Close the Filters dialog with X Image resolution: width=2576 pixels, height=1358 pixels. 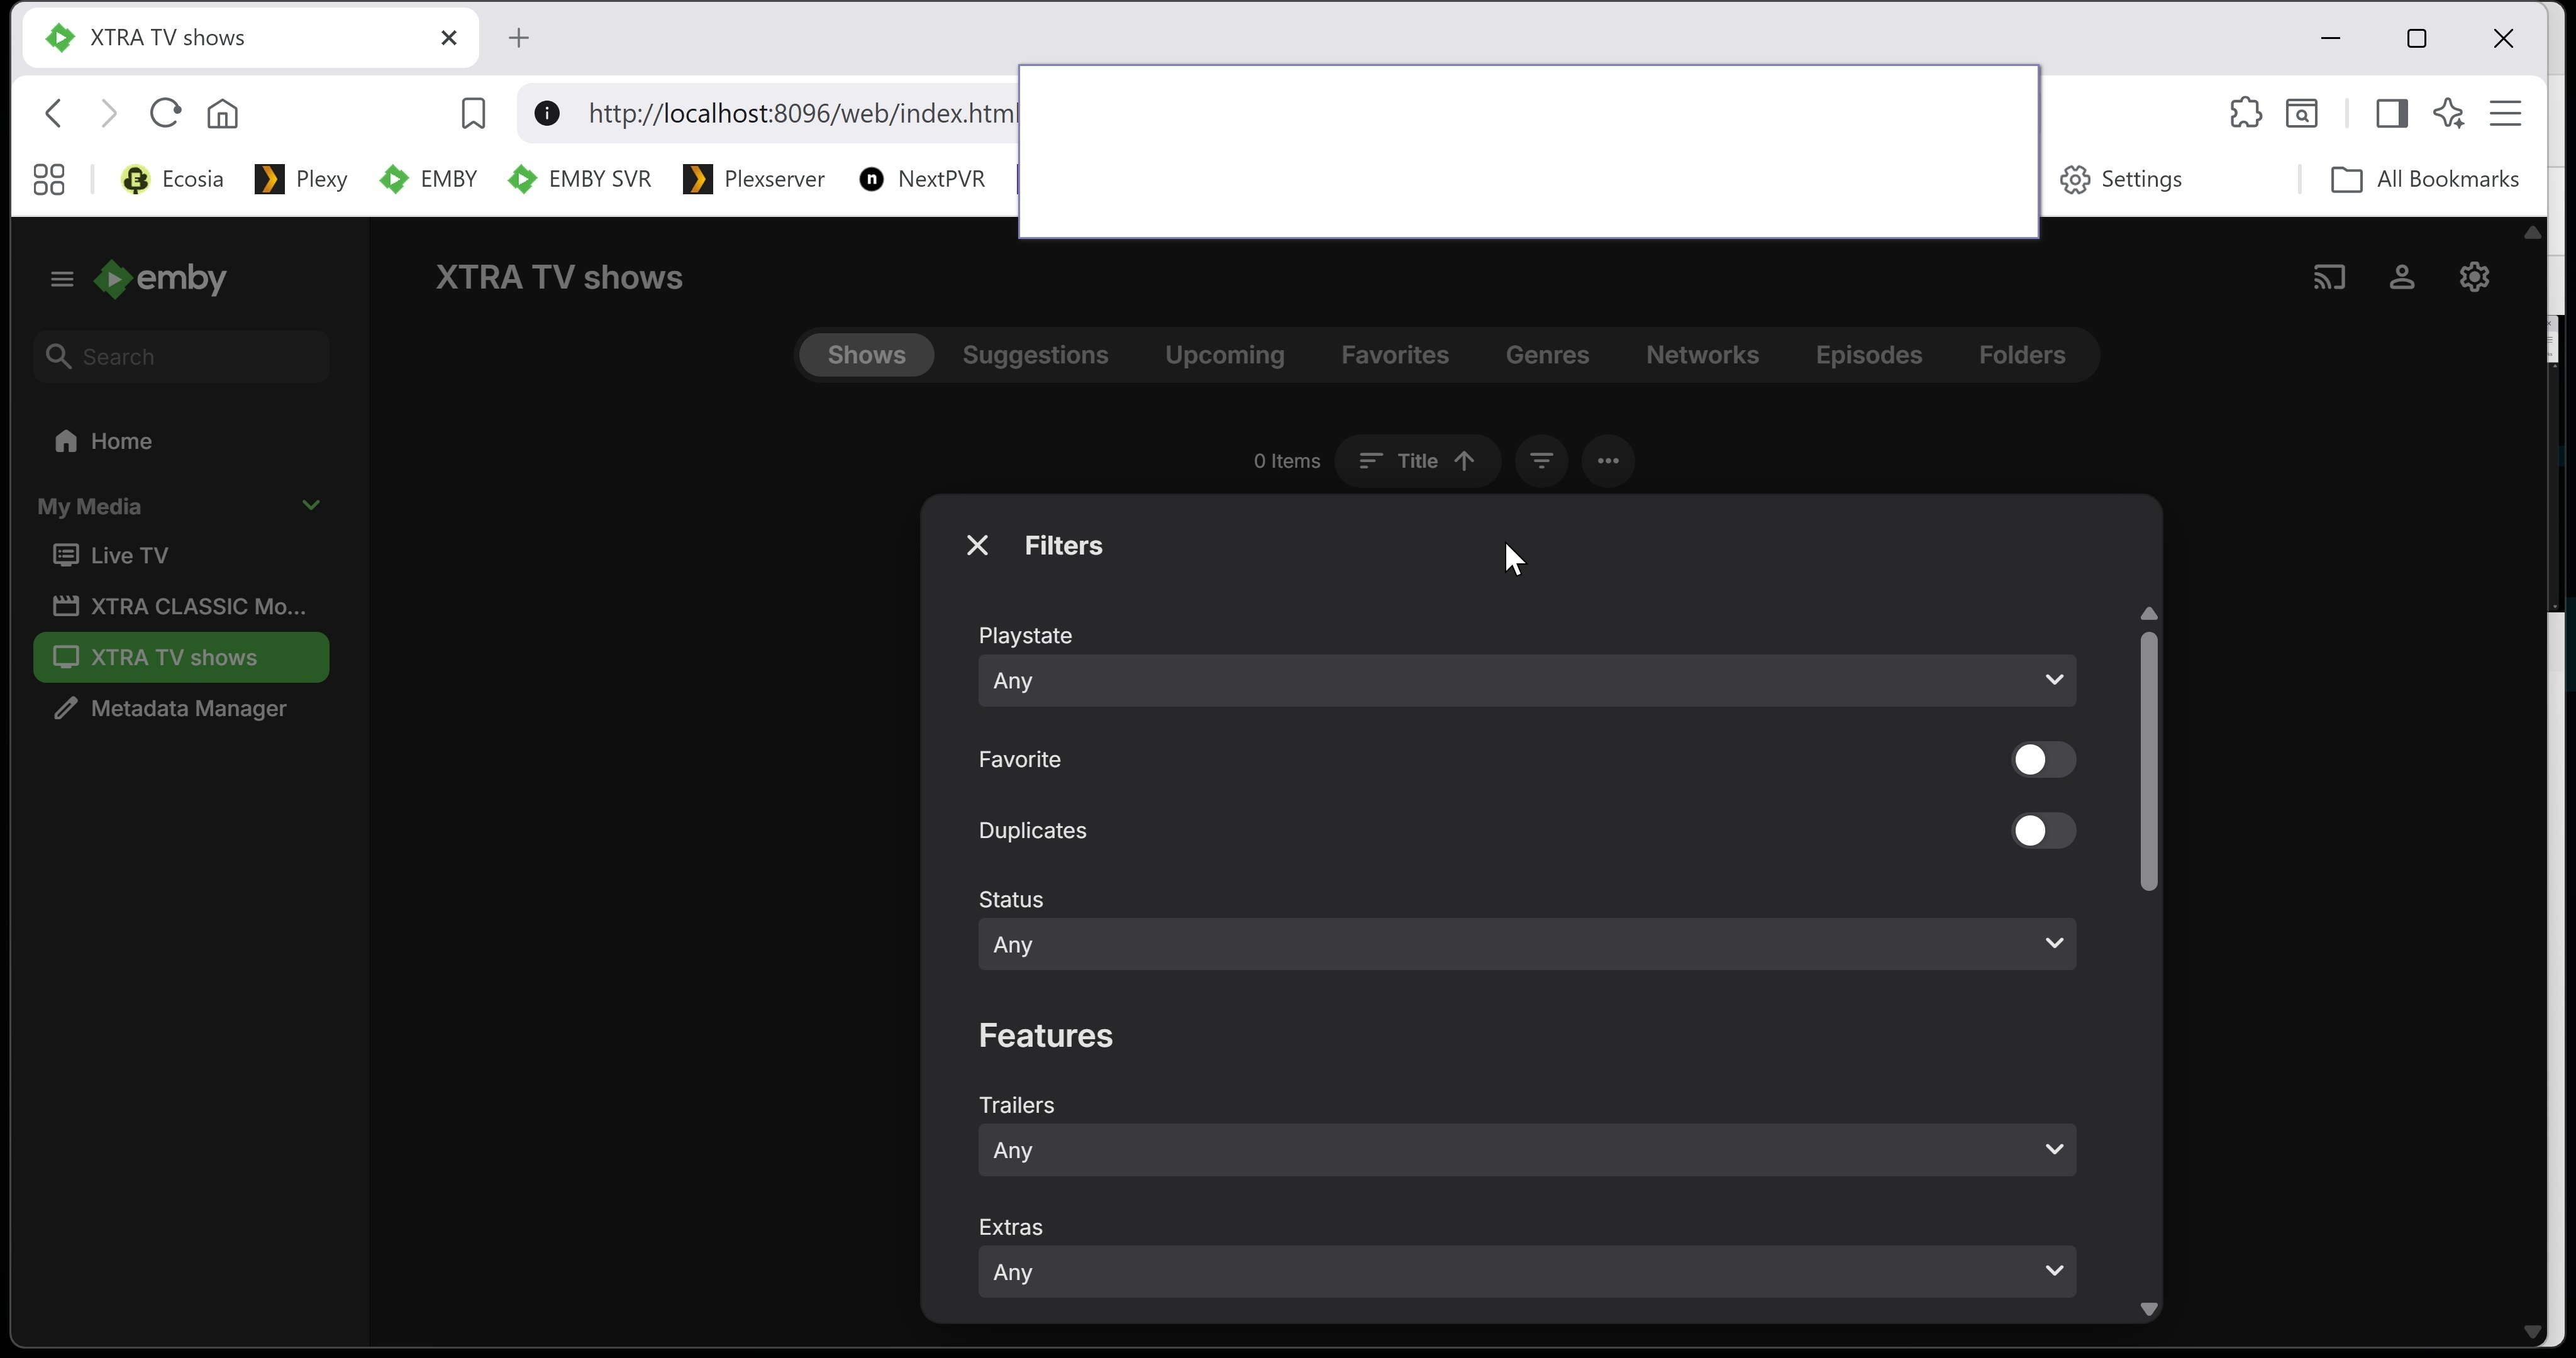(x=977, y=545)
